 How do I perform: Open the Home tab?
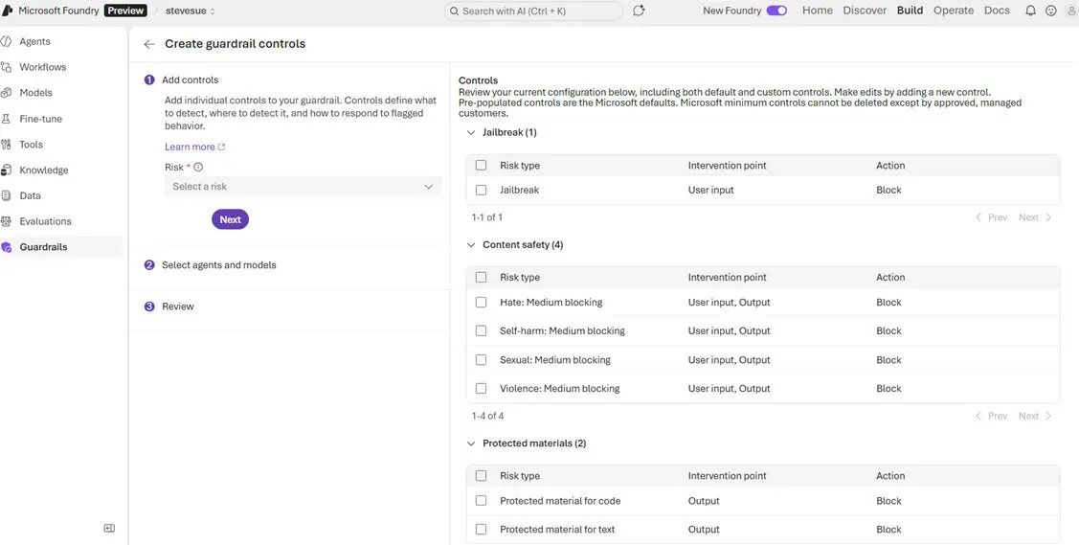818,11
